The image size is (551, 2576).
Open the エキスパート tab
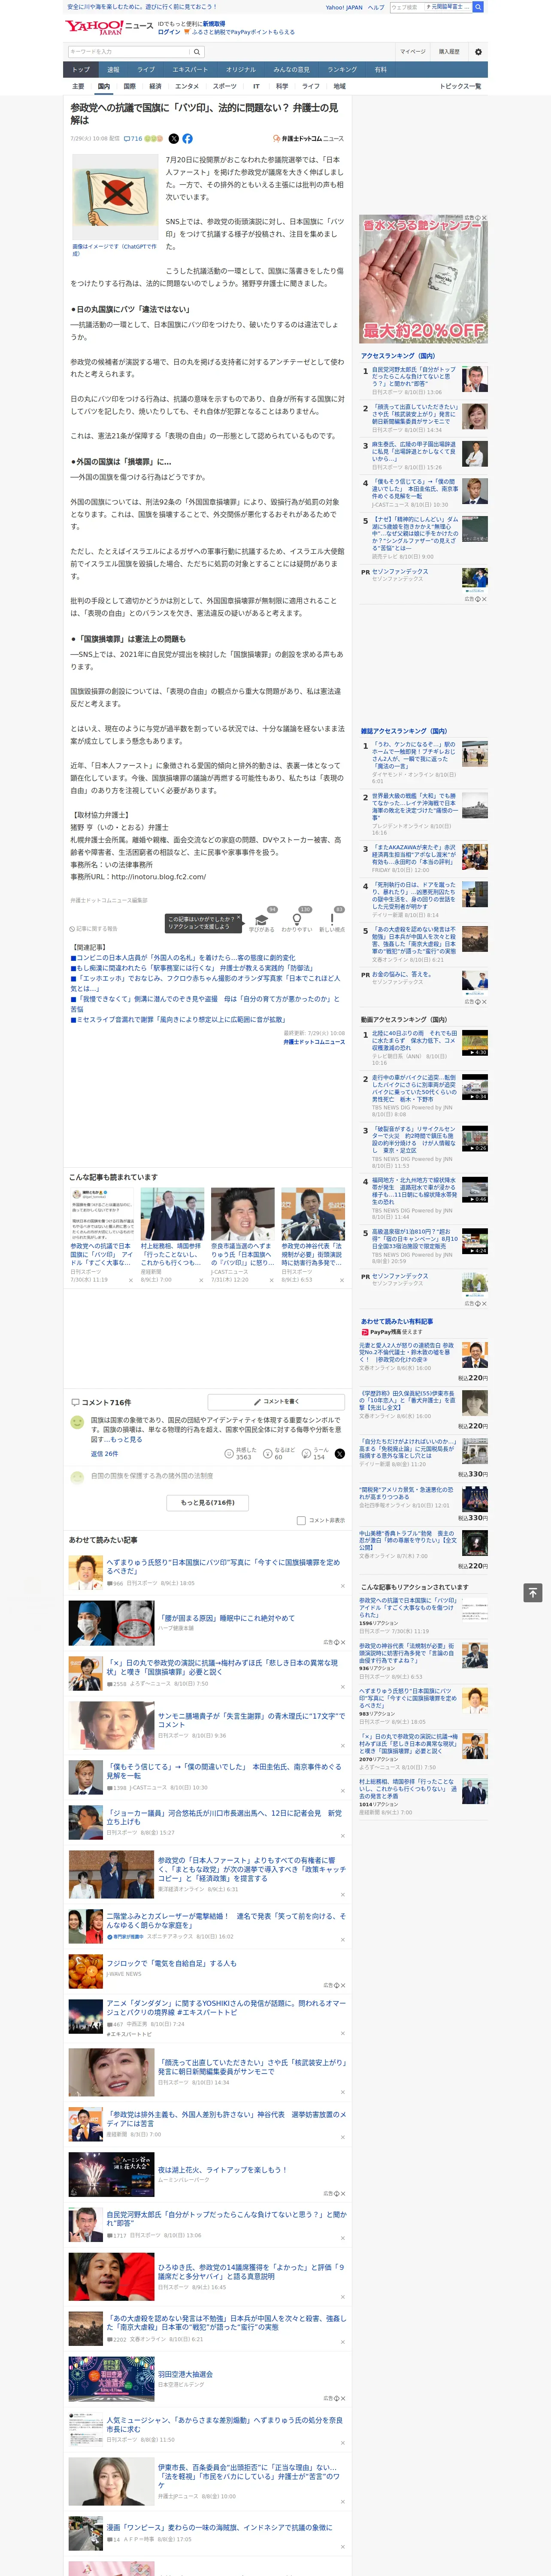pos(190,70)
